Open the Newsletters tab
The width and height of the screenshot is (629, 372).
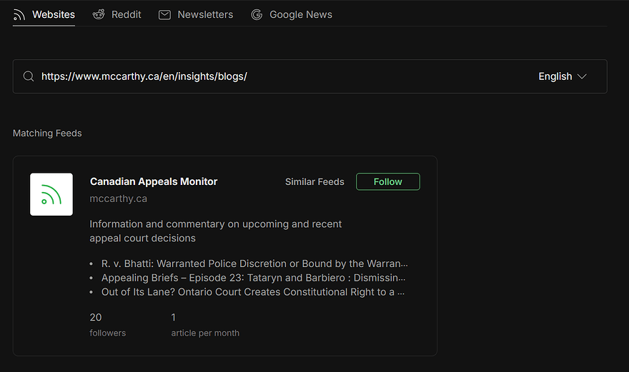[x=205, y=14]
